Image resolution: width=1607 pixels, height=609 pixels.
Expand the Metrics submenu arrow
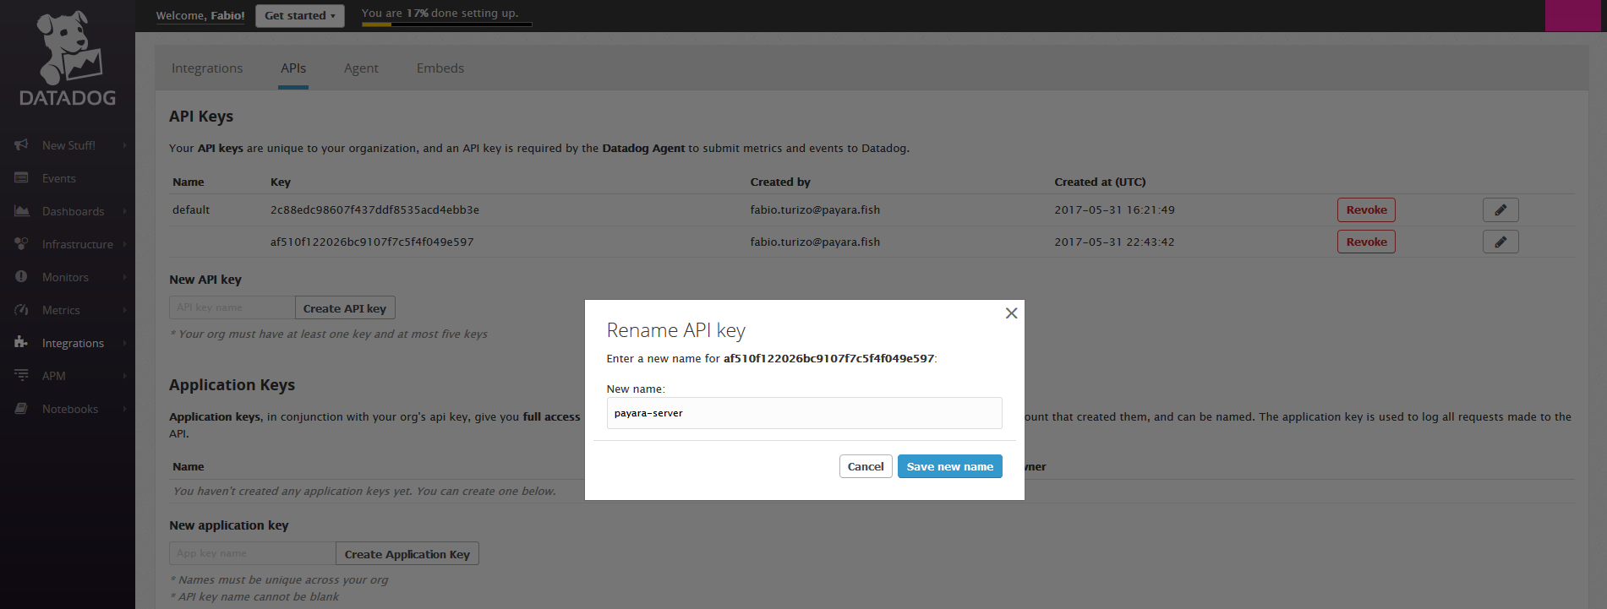[124, 310]
